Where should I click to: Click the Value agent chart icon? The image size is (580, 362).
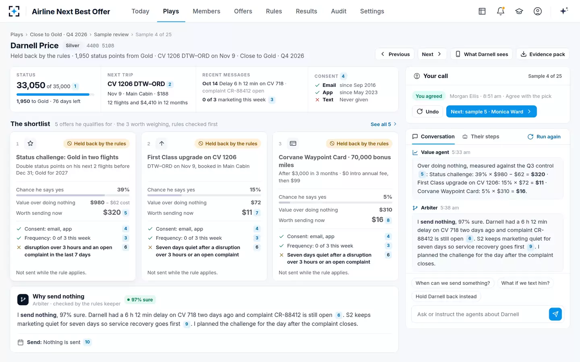pyautogui.click(x=415, y=152)
